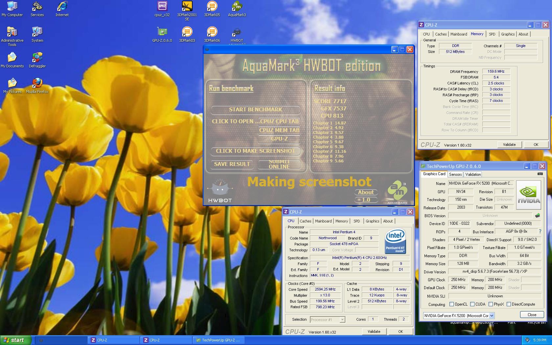Switch to Sensors tab in GPU-Z
The width and height of the screenshot is (552, 345).
(x=455, y=174)
